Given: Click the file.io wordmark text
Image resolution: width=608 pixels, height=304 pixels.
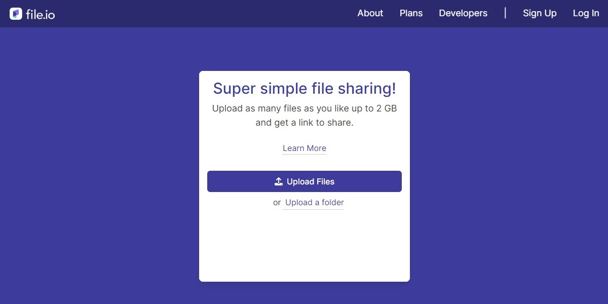Looking at the screenshot, I should pos(40,14).
